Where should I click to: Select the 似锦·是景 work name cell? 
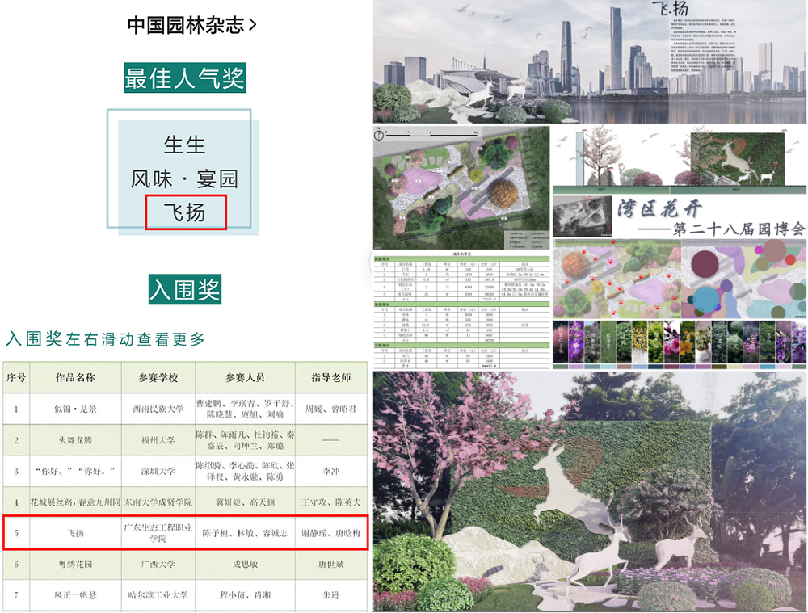click(76, 409)
